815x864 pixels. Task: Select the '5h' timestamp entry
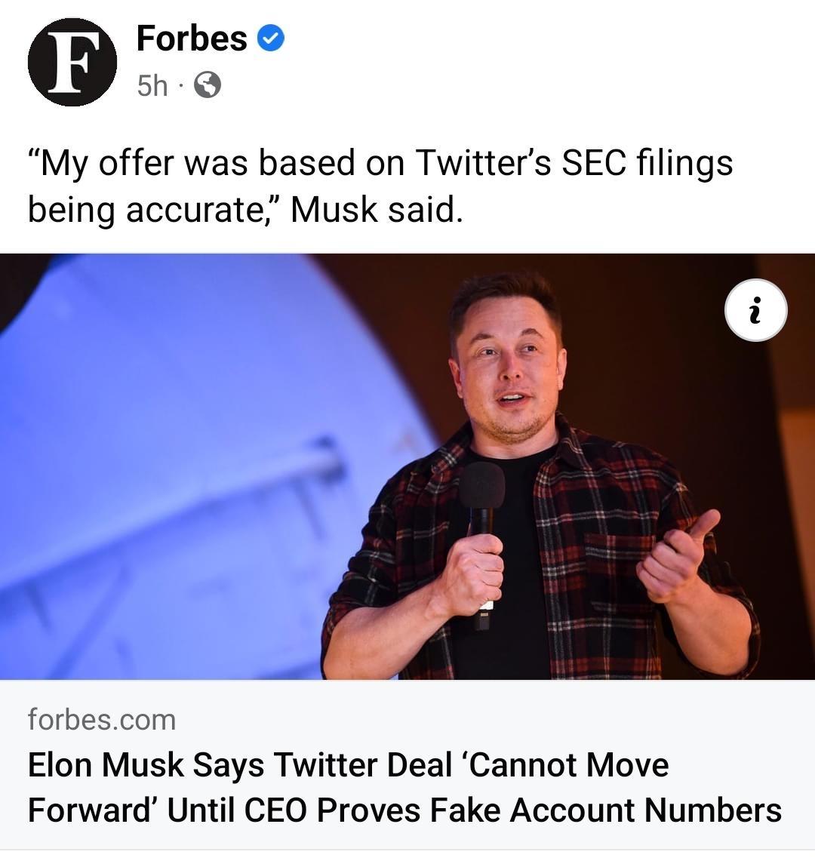pos(153,85)
